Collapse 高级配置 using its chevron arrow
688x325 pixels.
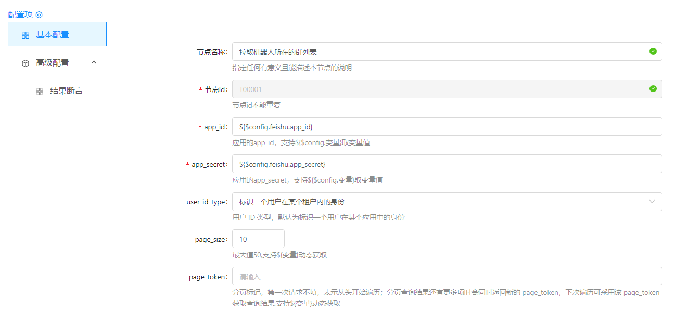[x=94, y=62]
